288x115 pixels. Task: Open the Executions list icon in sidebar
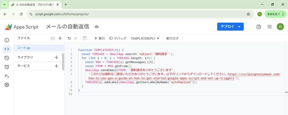click(x=7, y=76)
